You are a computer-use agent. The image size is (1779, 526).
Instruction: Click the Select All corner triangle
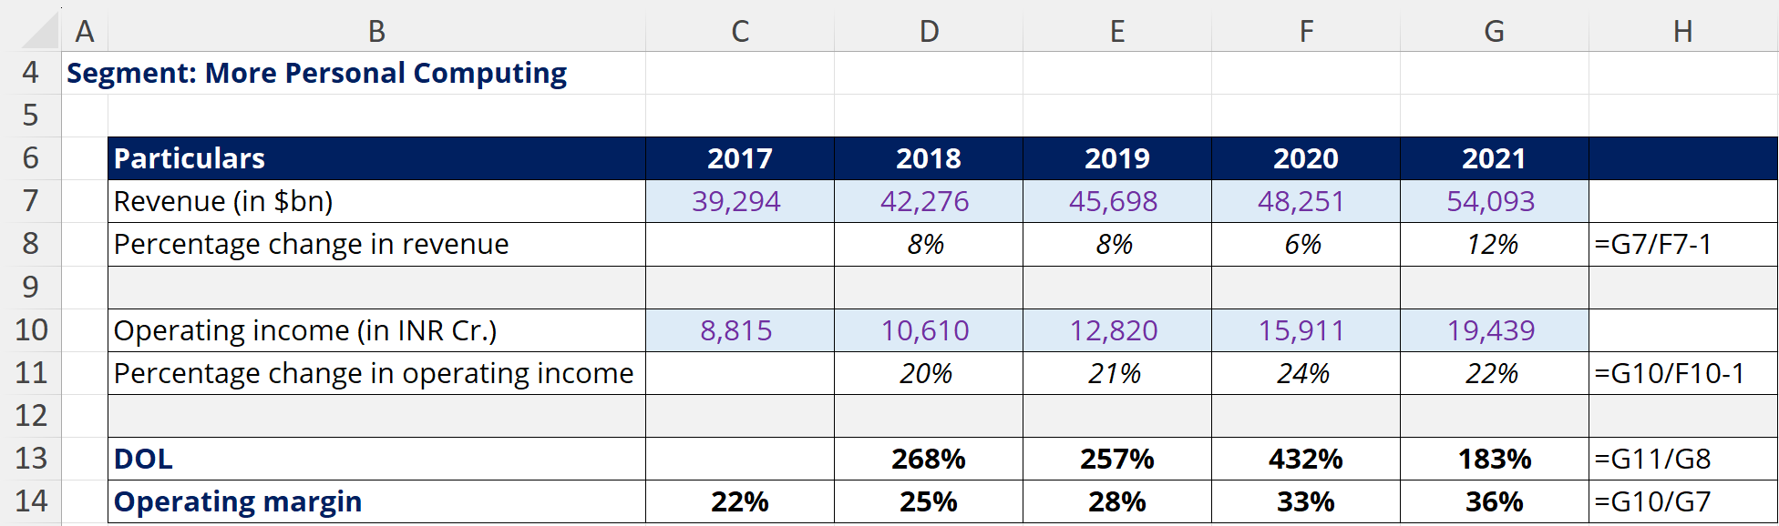[40, 32]
